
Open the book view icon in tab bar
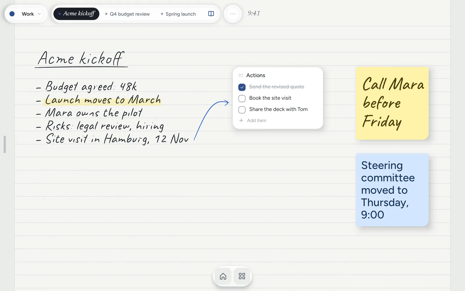pyautogui.click(x=211, y=14)
